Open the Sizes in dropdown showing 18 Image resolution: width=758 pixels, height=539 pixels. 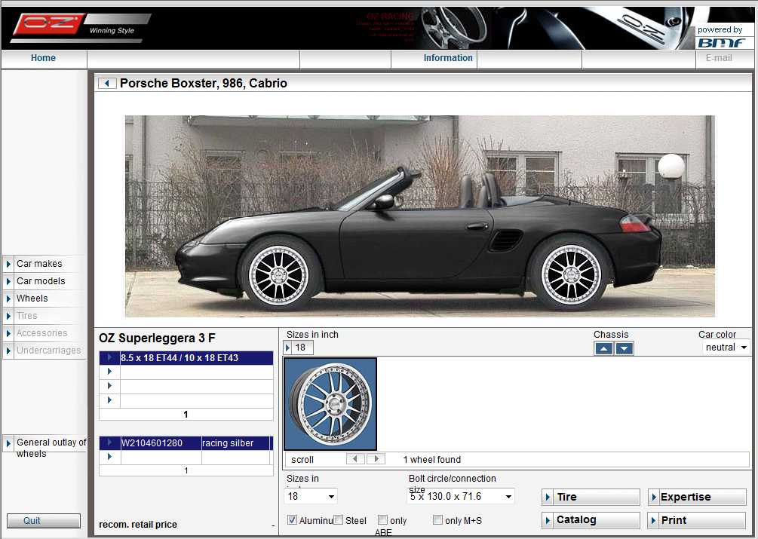tap(310, 496)
